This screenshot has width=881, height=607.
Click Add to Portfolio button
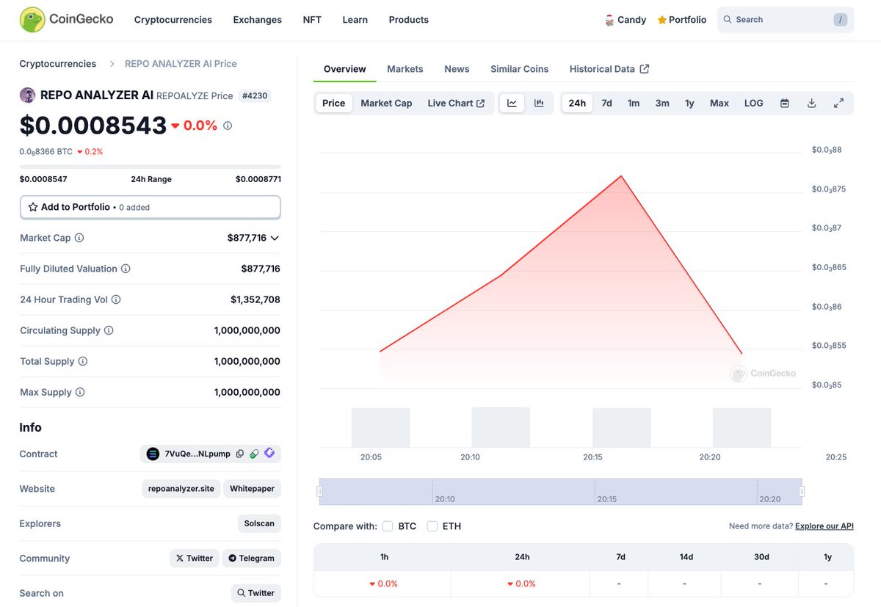tap(151, 207)
